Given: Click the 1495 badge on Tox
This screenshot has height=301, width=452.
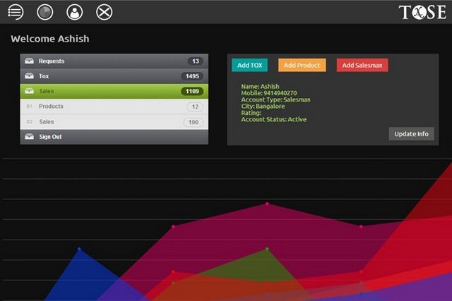Looking at the screenshot, I should click(x=192, y=76).
